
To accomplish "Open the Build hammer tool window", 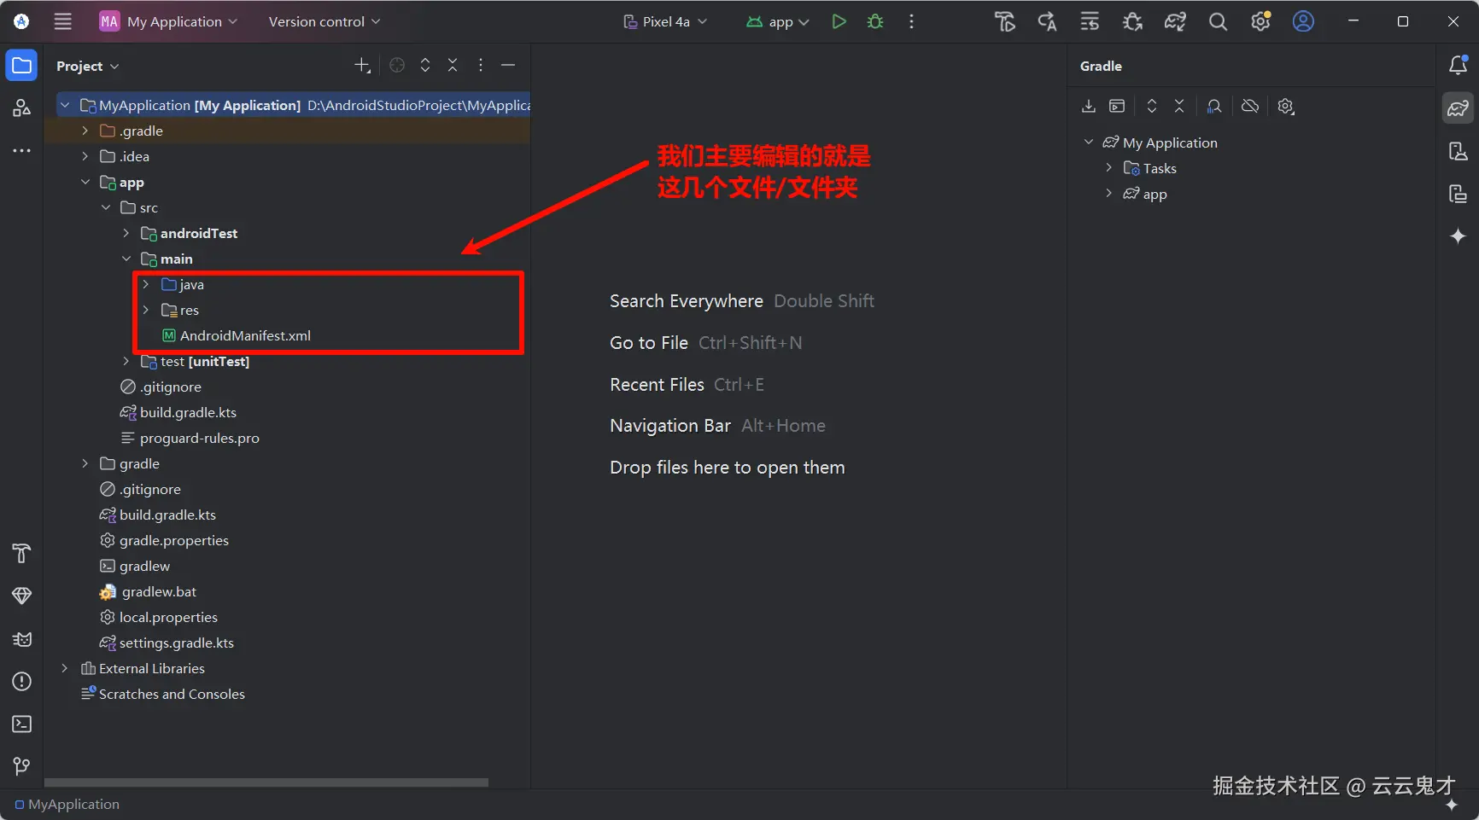I will click(x=21, y=553).
